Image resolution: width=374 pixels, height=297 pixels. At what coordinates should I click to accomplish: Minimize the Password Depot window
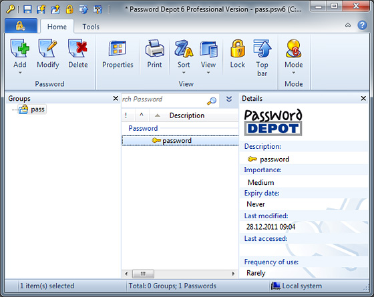(319, 7)
